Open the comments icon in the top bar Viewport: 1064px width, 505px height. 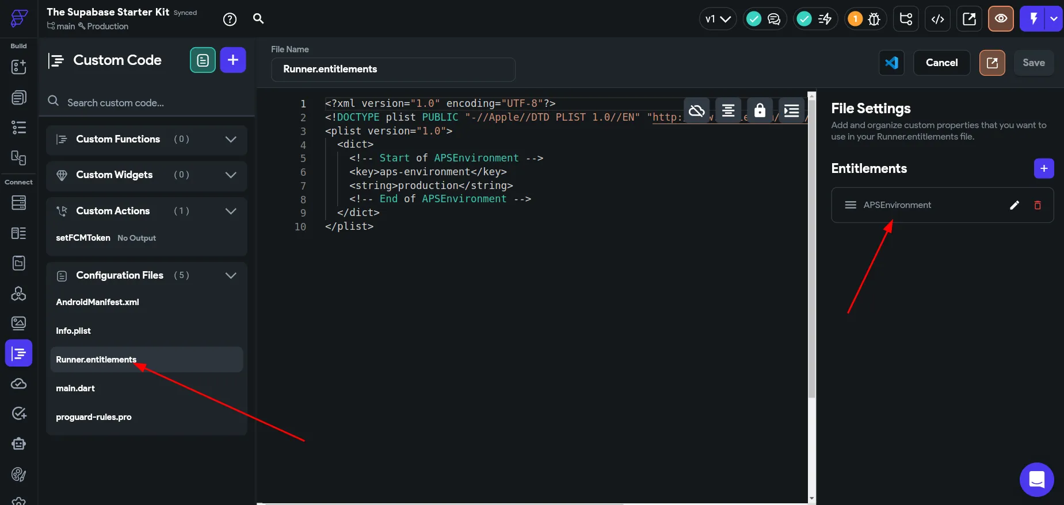775,19
